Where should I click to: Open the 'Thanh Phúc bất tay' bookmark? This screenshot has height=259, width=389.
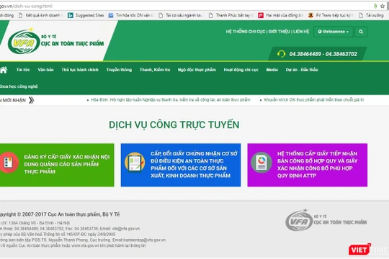tap(231, 15)
